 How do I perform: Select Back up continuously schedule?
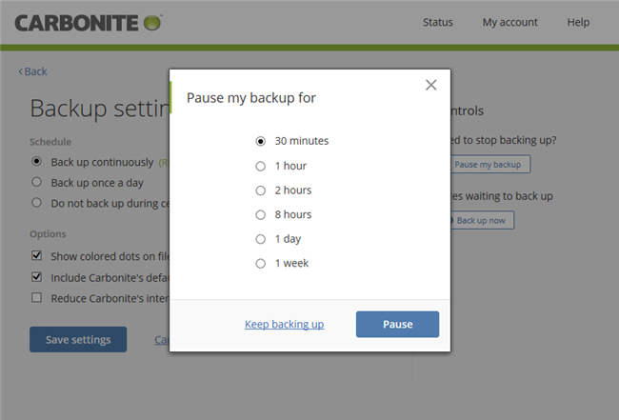(36, 162)
